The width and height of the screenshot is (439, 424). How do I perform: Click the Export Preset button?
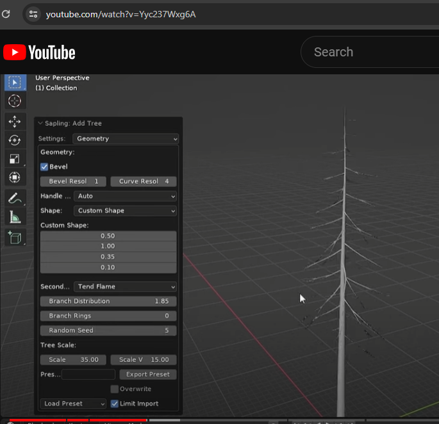[147, 374]
